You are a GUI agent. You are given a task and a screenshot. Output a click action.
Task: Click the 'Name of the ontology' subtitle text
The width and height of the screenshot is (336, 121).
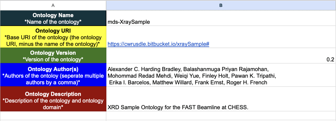click(53, 22)
